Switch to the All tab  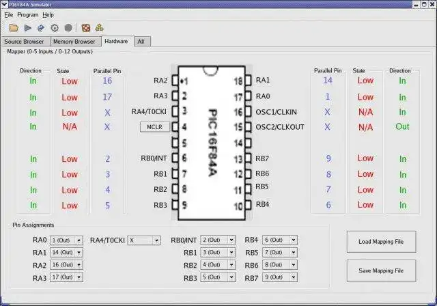click(x=142, y=42)
